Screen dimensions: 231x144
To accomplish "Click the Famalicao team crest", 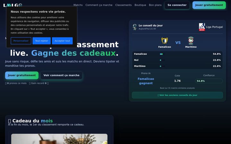I will pyautogui.click(x=165, y=40).
